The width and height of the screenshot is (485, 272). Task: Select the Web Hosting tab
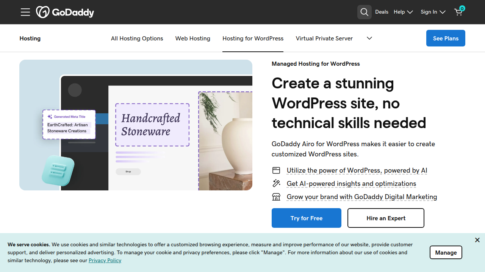(x=192, y=39)
